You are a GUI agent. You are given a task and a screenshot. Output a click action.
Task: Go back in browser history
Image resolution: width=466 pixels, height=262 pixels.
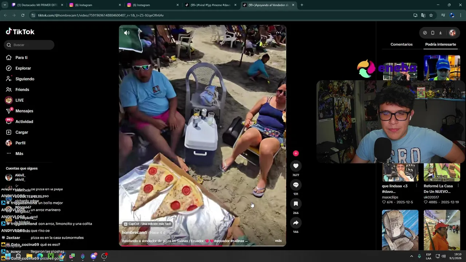5,15
